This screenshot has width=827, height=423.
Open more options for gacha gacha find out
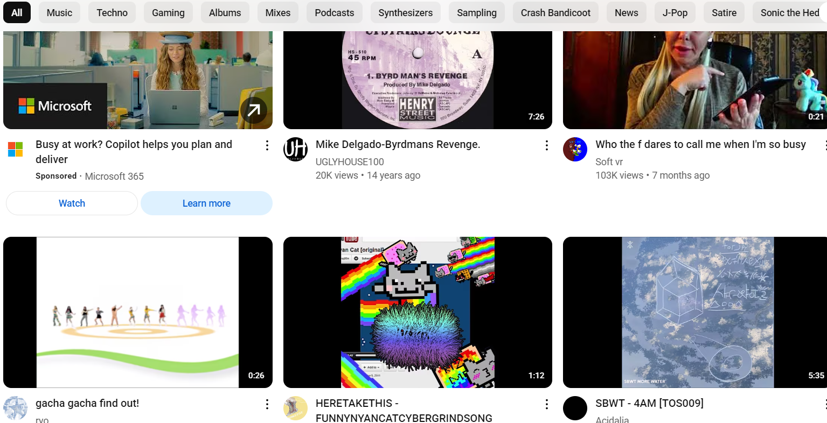[267, 404]
